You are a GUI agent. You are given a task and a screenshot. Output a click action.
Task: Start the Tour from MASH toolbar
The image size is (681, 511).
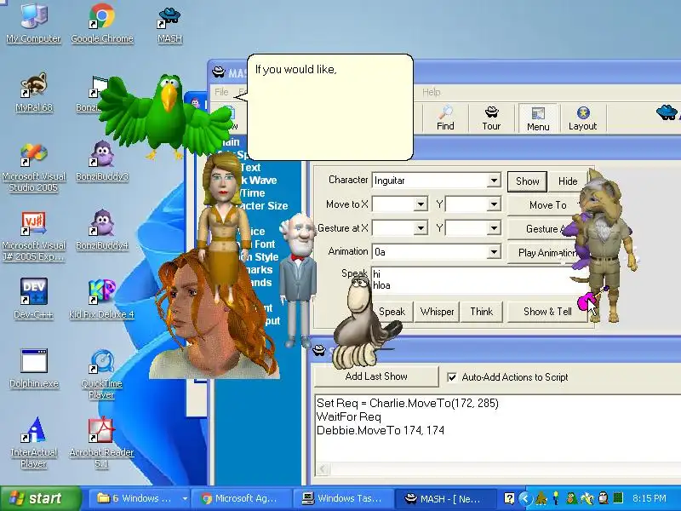click(x=491, y=118)
